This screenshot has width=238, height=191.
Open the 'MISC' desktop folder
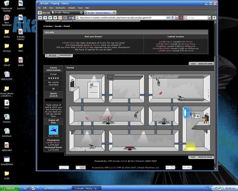21,48
